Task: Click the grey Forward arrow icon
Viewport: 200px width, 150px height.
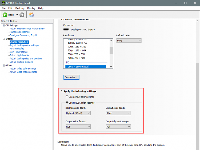Action: (22, 15)
